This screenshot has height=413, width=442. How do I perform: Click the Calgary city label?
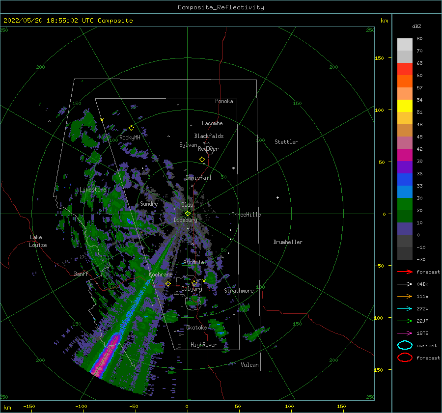(192, 289)
